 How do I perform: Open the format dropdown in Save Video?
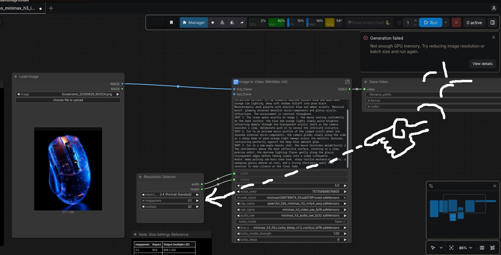[433, 101]
